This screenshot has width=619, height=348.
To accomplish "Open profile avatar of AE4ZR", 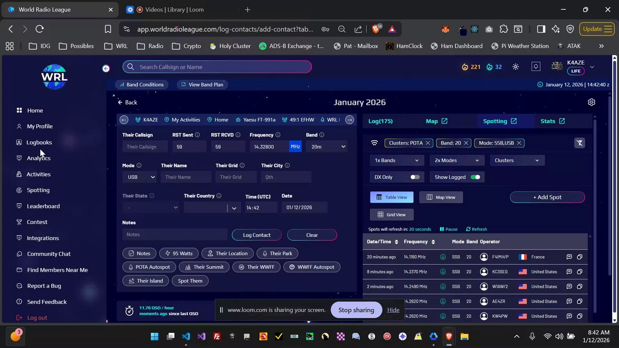I will coord(484,301).
